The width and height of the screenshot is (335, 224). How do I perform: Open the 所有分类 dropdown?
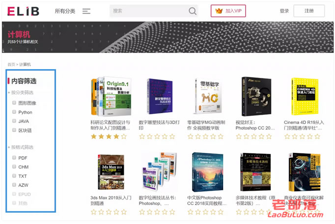tap(65, 11)
